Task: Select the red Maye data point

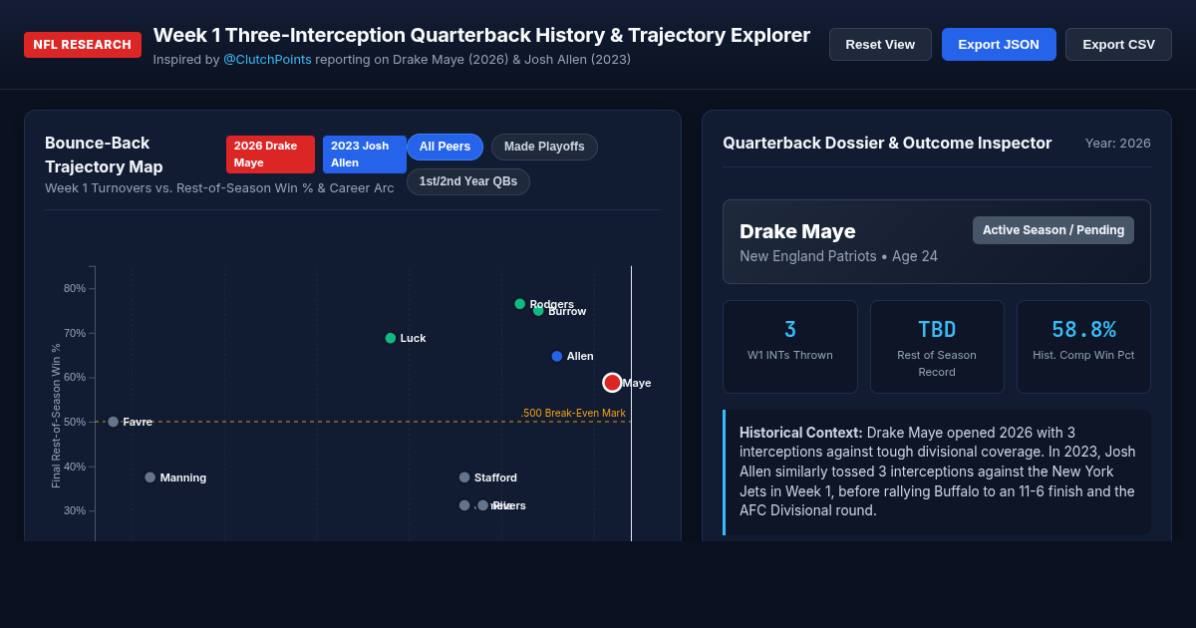Action: (612, 383)
